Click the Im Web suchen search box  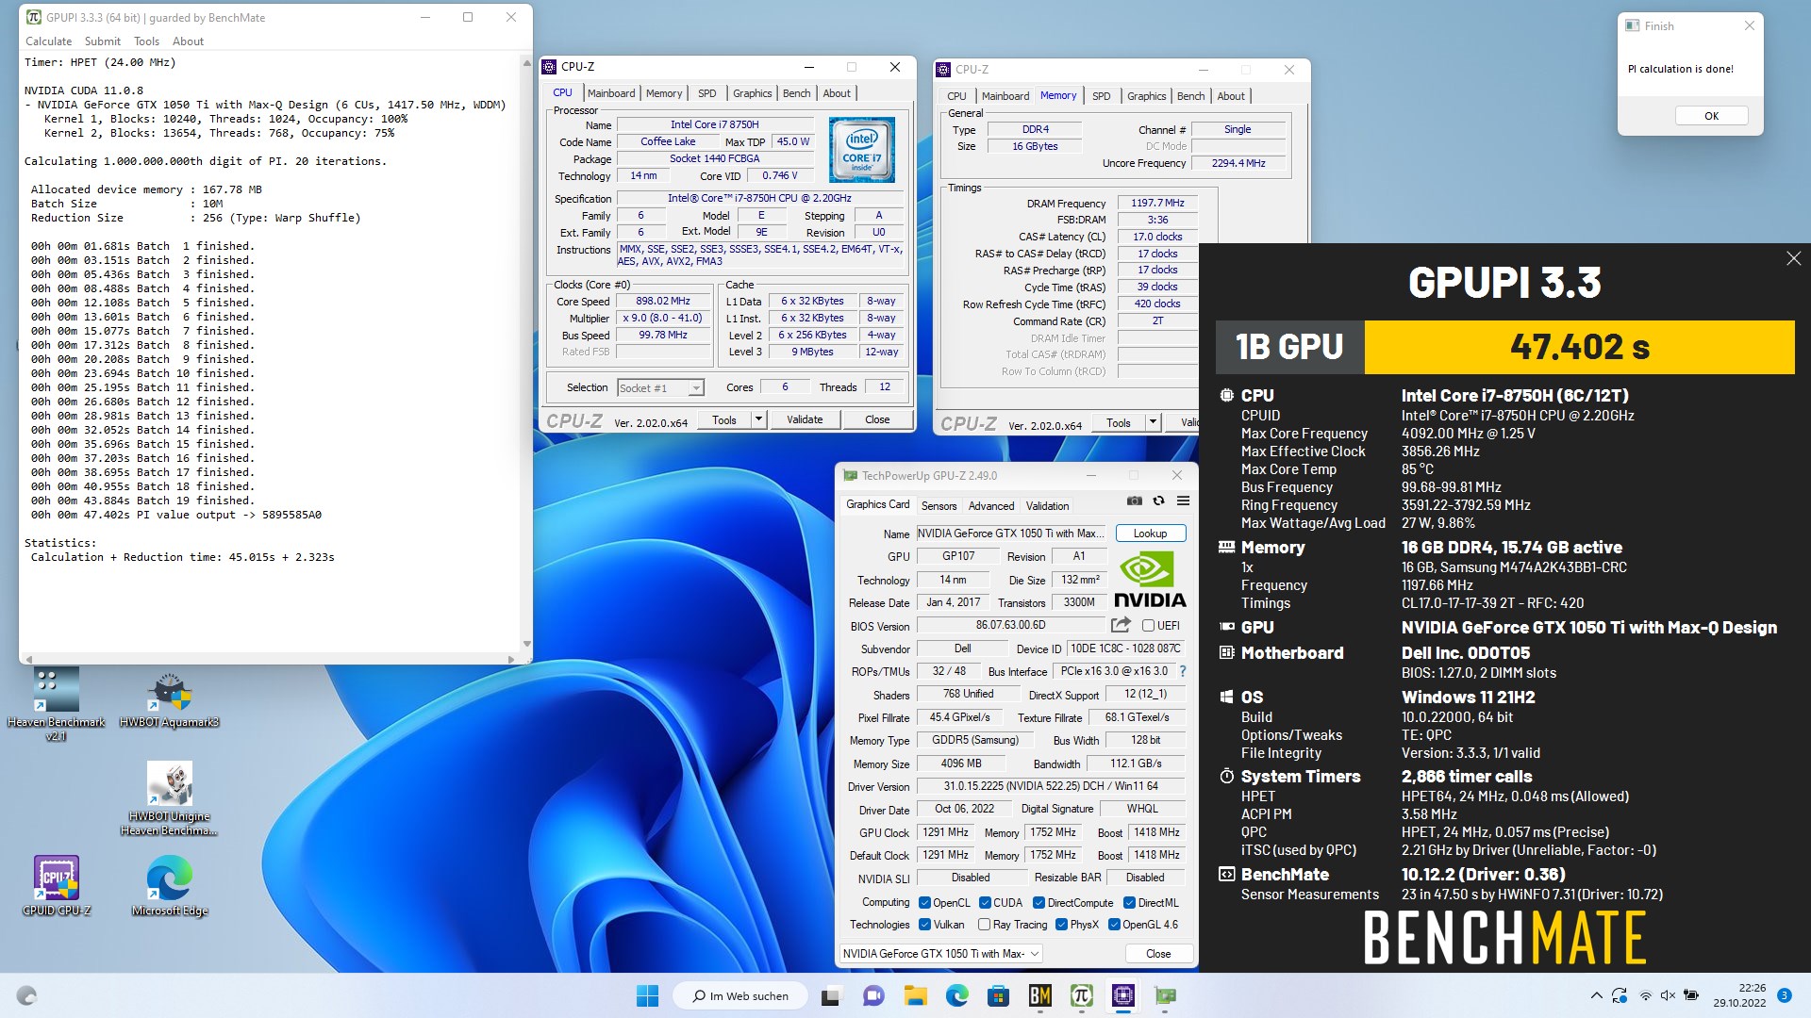[740, 995]
